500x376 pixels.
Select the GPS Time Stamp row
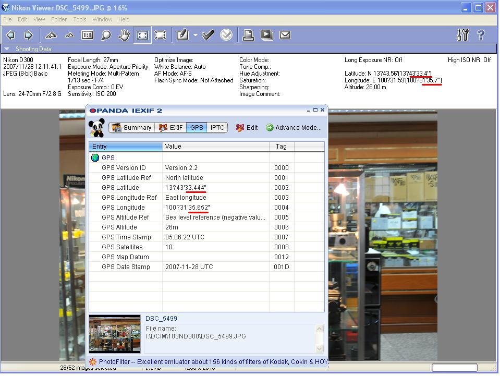tap(206, 237)
